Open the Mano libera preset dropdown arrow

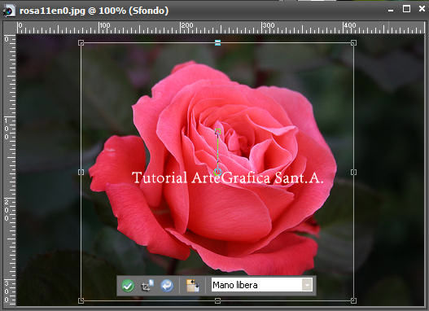click(x=307, y=285)
